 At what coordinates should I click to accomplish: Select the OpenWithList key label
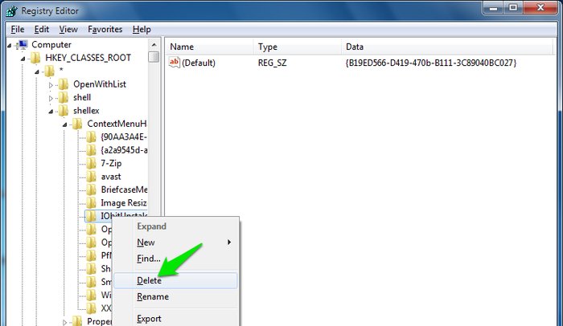pyautogui.click(x=100, y=84)
